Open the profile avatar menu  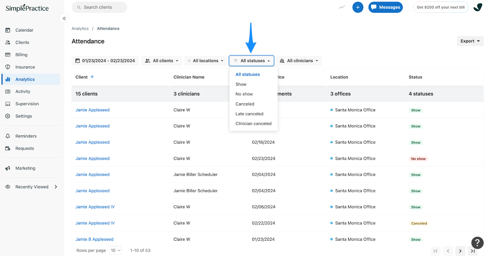(x=478, y=7)
